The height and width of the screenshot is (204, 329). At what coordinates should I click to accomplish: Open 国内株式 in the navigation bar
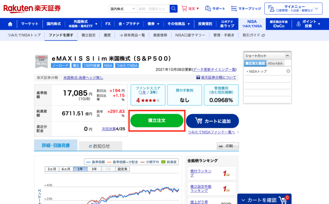click(x=54, y=24)
